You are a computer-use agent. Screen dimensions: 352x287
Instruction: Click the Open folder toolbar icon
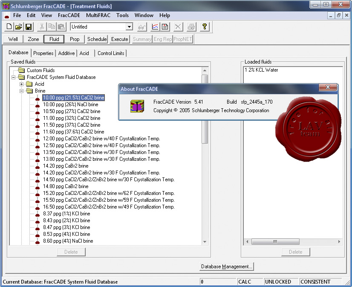click(19, 27)
